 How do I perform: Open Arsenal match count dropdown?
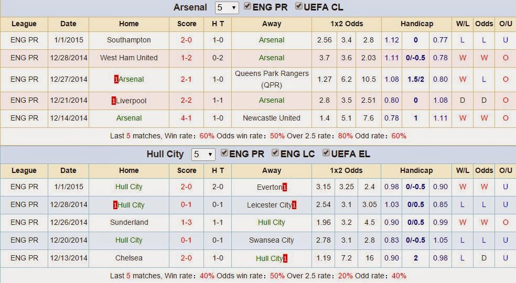(x=227, y=7)
